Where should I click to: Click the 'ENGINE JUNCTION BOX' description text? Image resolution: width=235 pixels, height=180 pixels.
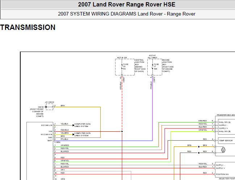pos(168,66)
